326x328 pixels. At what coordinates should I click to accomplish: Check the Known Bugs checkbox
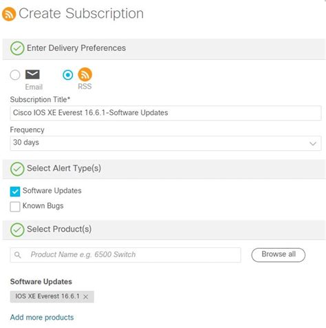tap(15, 207)
